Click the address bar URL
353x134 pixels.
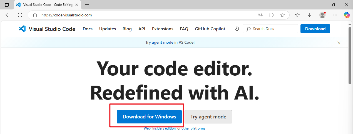[x=67, y=15]
